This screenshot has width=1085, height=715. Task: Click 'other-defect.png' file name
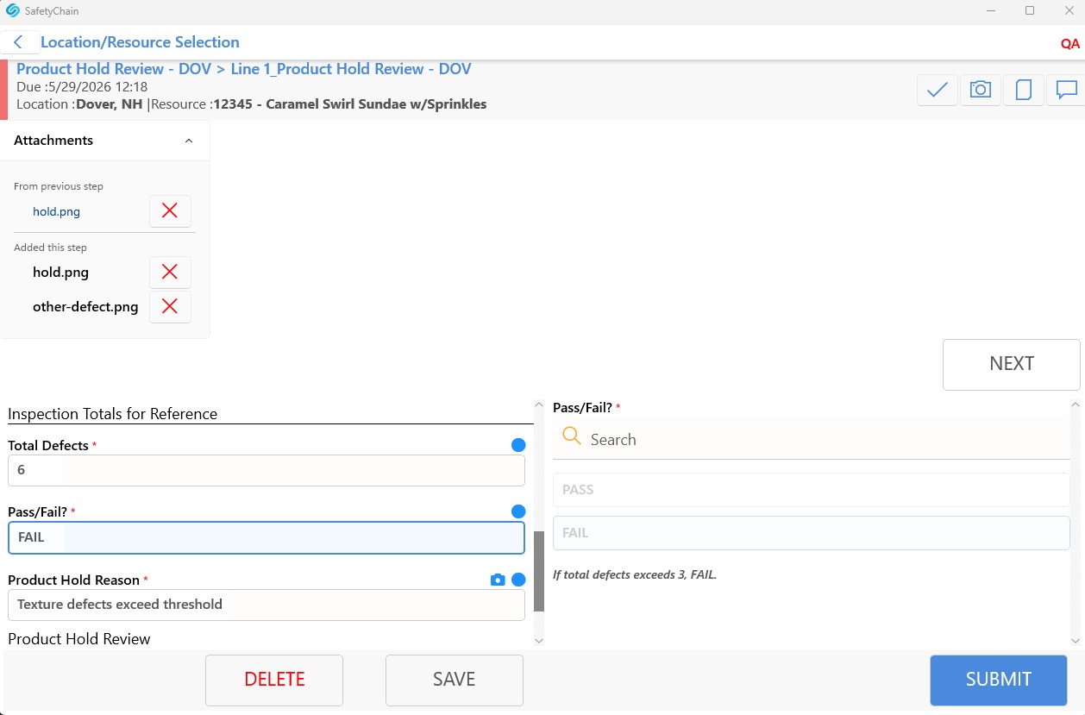click(85, 306)
